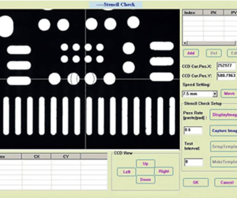This screenshot has width=237, height=198.
Task: Click the Move button beside speed setting
Action: pyautogui.click(x=229, y=94)
